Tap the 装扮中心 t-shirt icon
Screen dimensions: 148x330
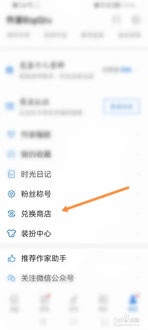click(11, 233)
